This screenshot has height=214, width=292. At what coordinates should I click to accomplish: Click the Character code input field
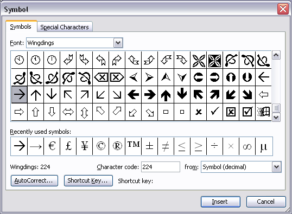(161, 167)
